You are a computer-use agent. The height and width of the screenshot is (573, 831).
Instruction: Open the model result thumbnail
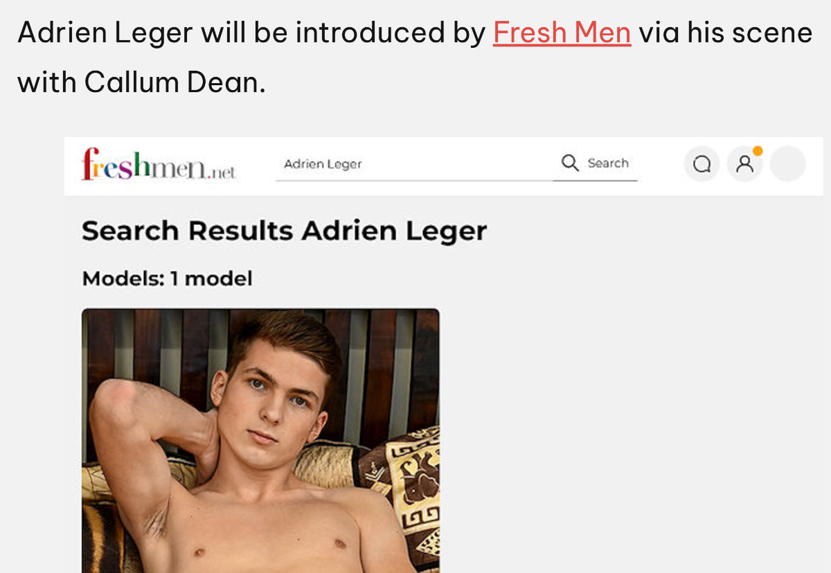pos(260,441)
